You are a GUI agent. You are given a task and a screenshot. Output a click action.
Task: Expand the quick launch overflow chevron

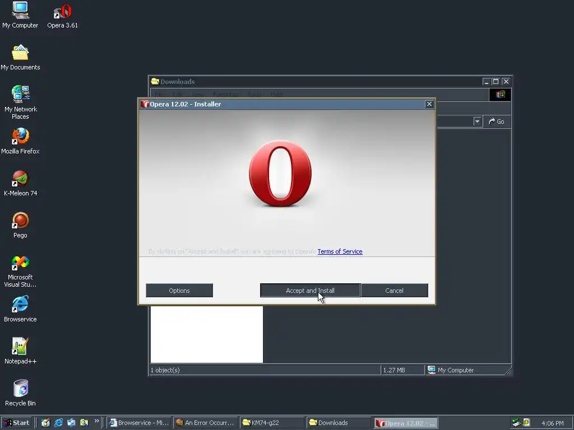pyautogui.click(x=96, y=421)
